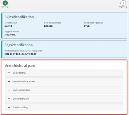Expand the Underpanthavere section
129x115 pixels.
pyautogui.click(x=64, y=99)
